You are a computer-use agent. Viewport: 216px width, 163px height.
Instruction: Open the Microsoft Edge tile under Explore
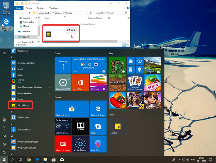(x=98, y=109)
